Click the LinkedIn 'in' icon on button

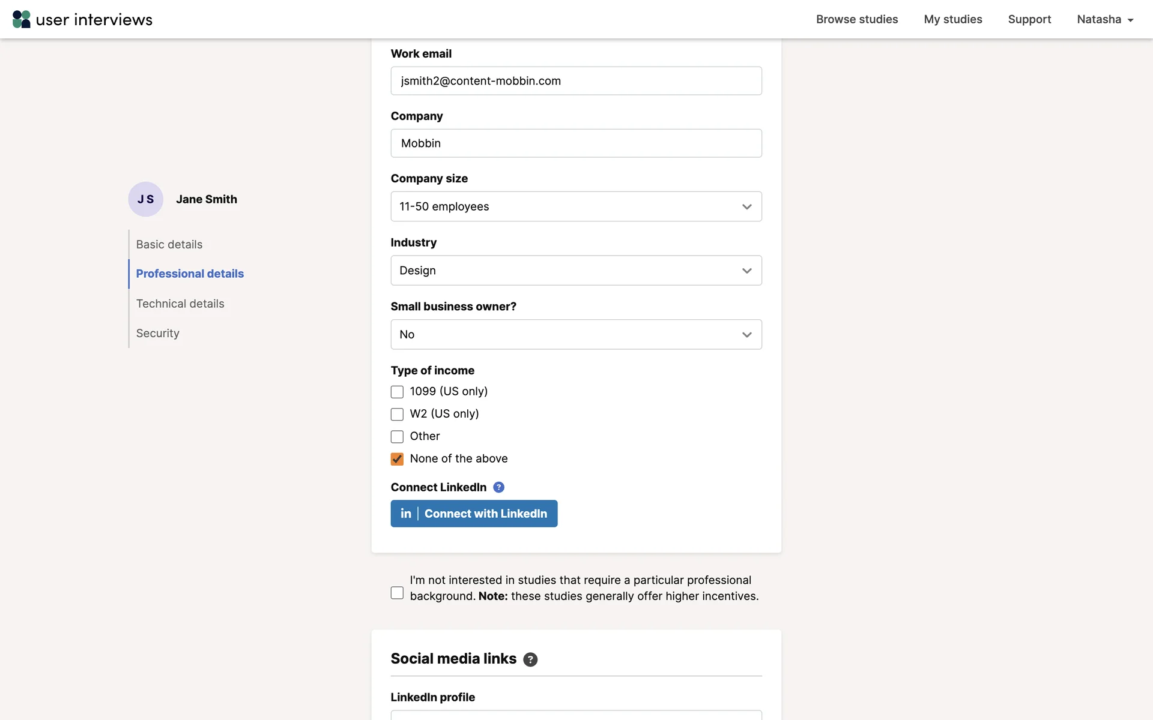coord(406,514)
